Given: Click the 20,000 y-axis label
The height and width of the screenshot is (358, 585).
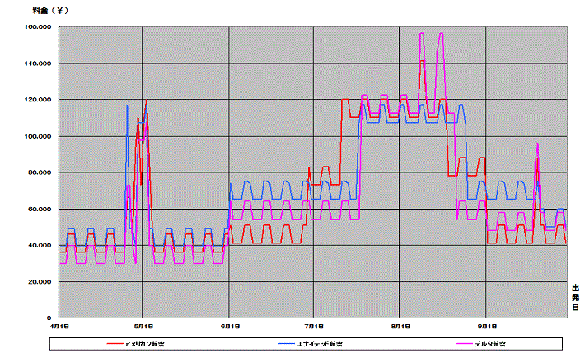Looking at the screenshot, I should pyautogui.click(x=40, y=282).
